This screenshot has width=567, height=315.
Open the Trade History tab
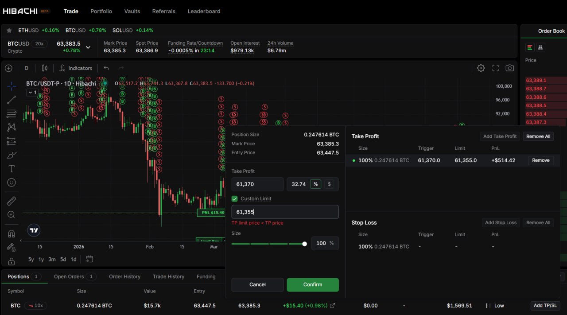[168, 276]
